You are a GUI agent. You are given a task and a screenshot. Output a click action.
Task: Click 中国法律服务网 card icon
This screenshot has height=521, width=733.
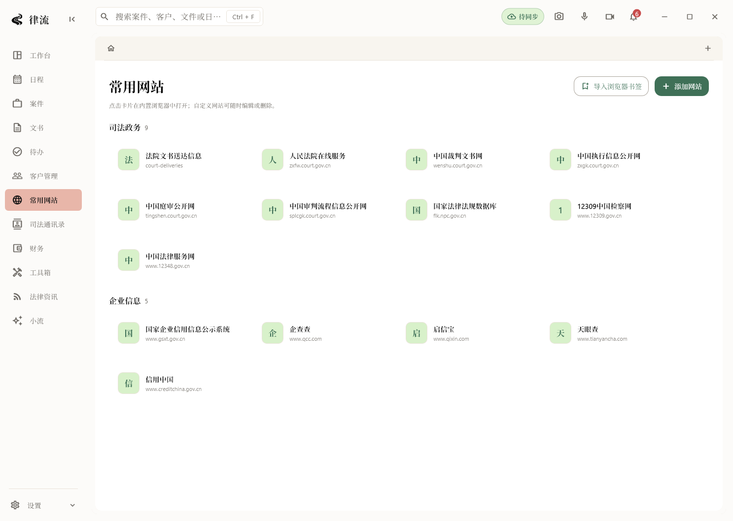click(129, 260)
